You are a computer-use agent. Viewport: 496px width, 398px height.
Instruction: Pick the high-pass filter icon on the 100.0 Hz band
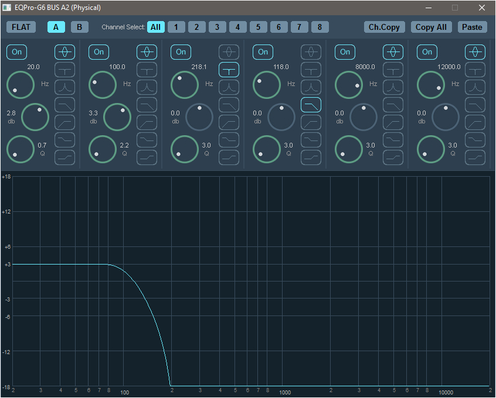147,122
